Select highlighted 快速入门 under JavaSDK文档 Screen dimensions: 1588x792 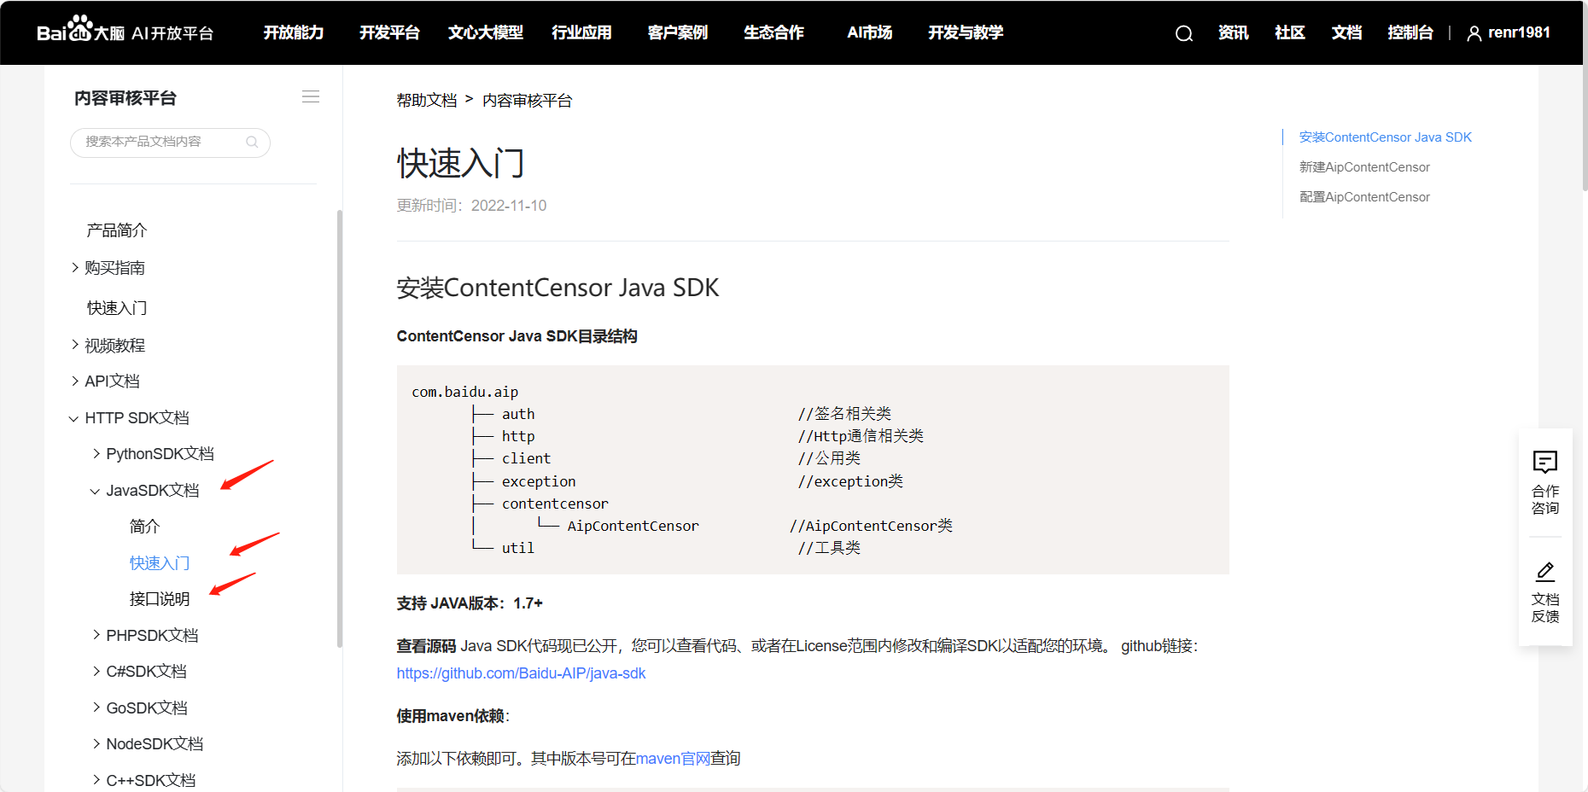(160, 562)
